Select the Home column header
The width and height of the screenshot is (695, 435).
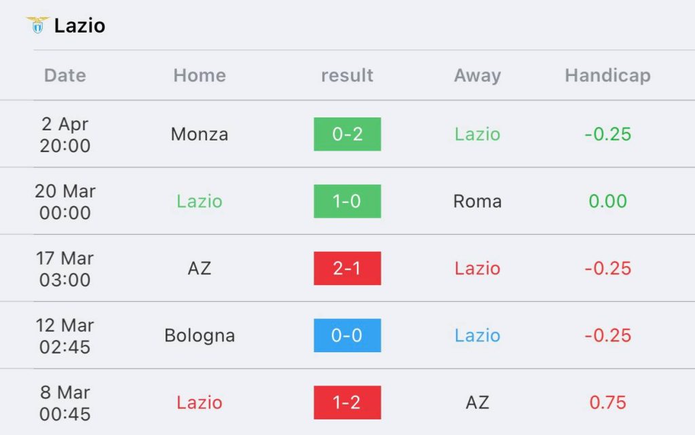(x=199, y=75)
